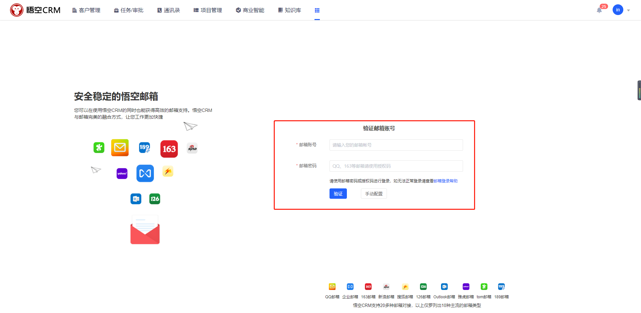Click the small 126邮箱 icon at bottom
641x313 pixels.
coord(423,287)
